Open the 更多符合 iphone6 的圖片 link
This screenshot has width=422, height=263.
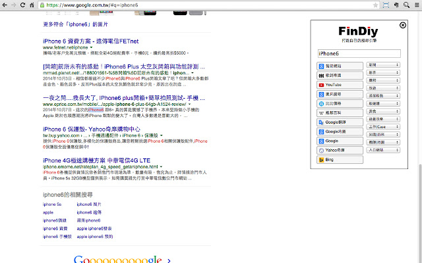click(75, 24)
